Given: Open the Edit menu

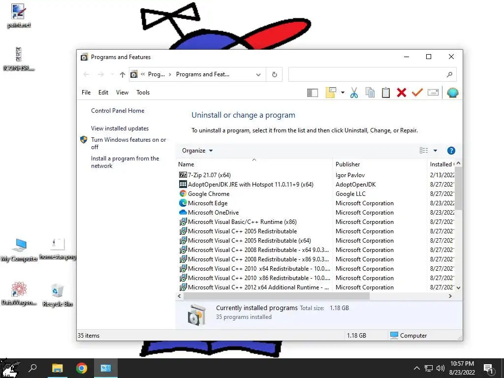Looking at the screenshot, I should [103, 93].
